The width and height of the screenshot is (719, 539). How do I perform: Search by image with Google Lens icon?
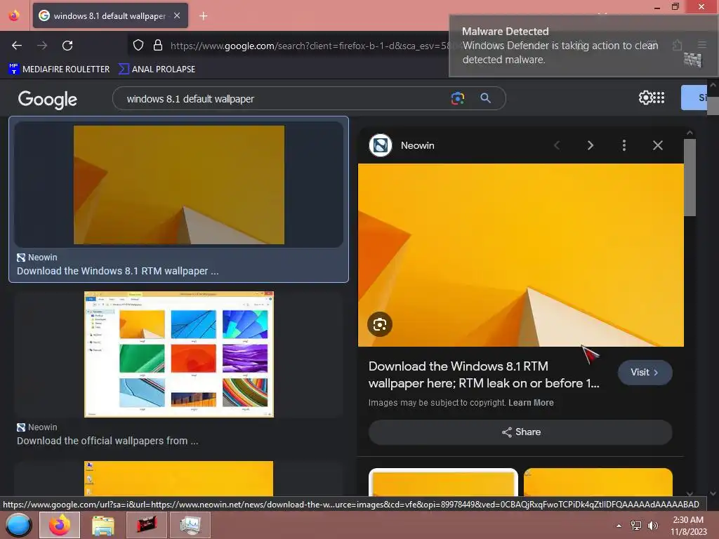click(x=458, y=98)
